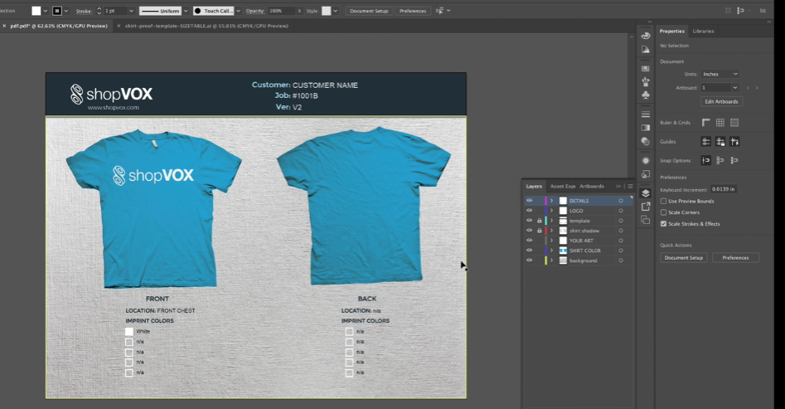
Task: Open the Symbols panel icon
Action: 646,95
